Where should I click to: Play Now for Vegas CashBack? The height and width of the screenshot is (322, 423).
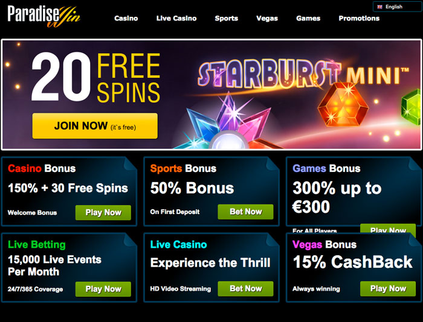(388, 289)
